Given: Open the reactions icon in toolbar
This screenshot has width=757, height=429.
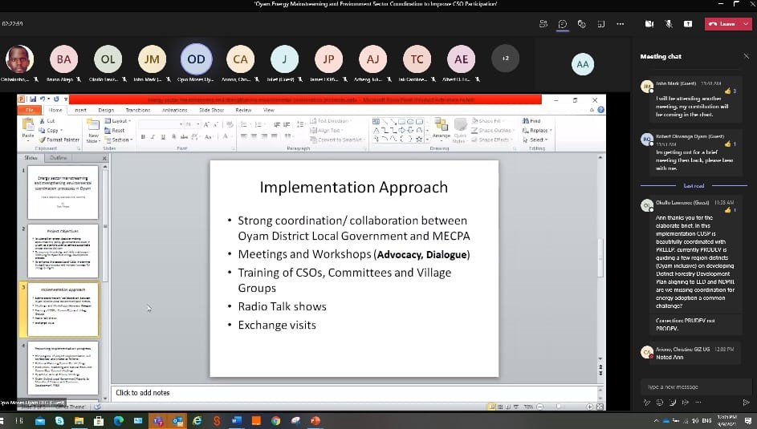Looking at the screenshot, I should tap(581, 23).
